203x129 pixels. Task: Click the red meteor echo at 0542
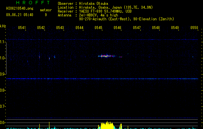click(39, 57)
